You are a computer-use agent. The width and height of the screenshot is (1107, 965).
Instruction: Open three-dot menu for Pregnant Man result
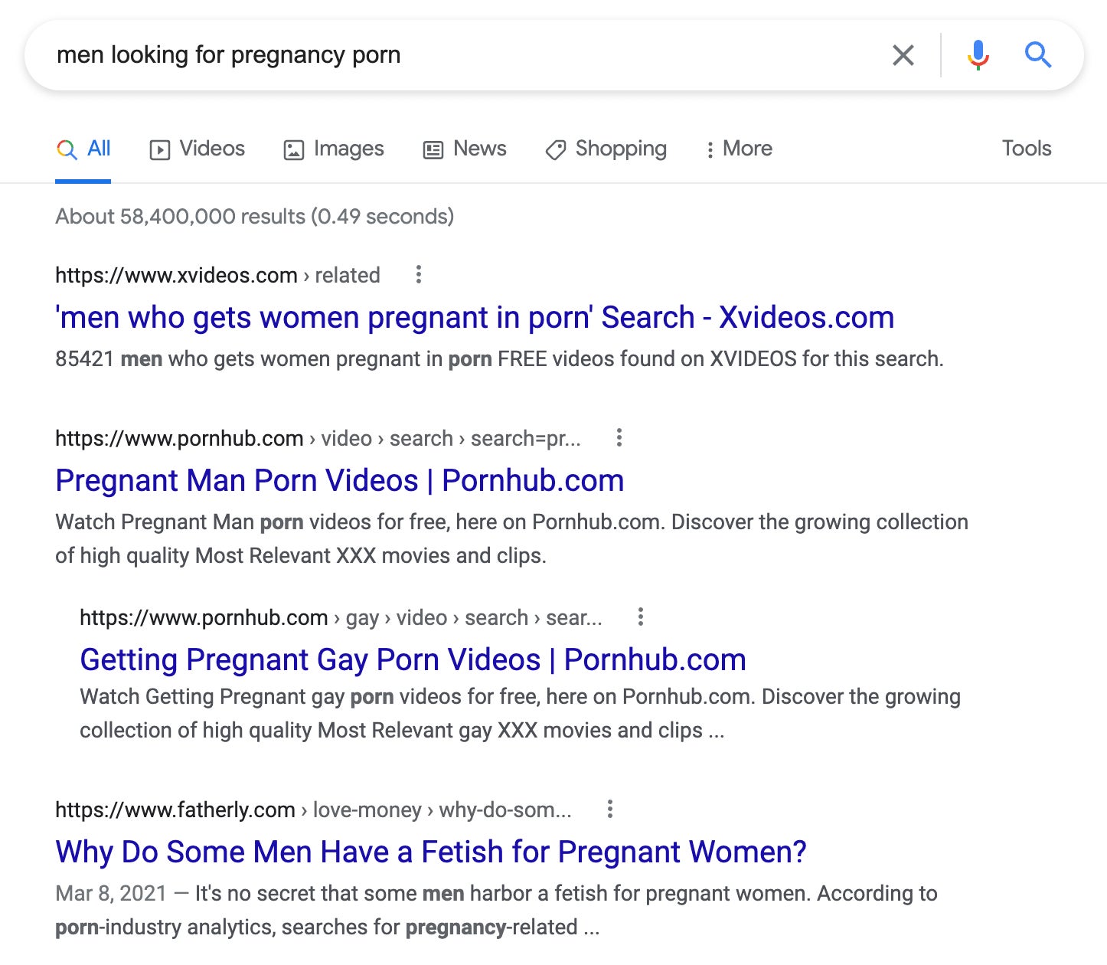click(619, 437)
